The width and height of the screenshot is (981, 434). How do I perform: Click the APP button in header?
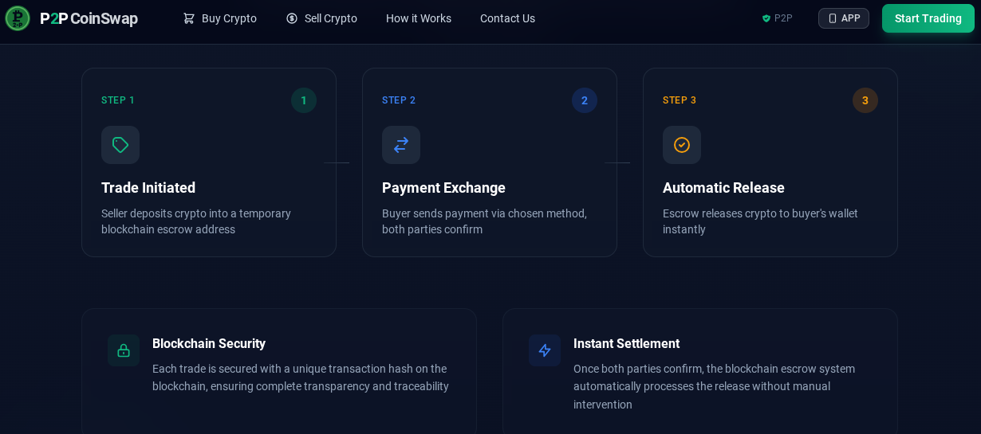point(843,18)
